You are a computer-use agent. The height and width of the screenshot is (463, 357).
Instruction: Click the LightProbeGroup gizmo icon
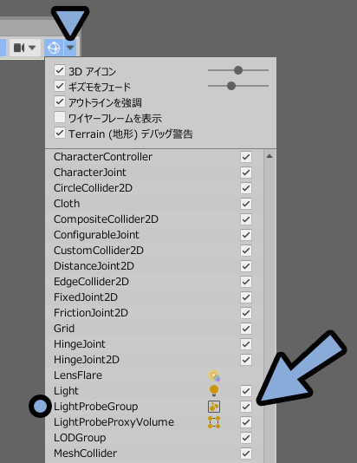coord(214,407)
